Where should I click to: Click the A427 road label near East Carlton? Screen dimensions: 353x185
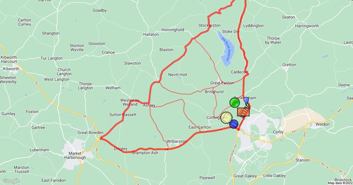point(222,129)
